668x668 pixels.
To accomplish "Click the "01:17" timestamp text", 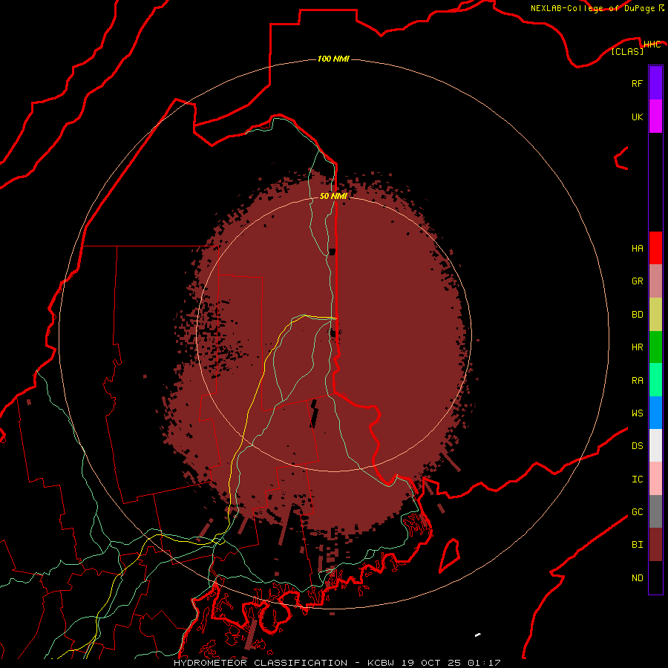I will 484,663.
